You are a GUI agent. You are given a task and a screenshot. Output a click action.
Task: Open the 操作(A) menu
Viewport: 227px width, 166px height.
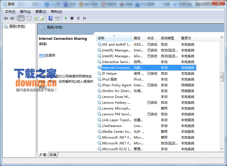(x=25, y=12)
